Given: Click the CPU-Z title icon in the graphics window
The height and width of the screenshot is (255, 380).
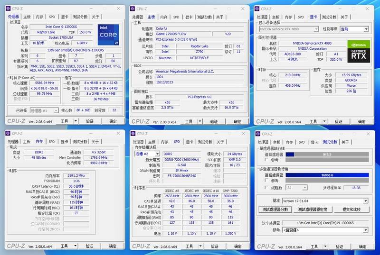Looking at the screenshot, I should pyautogui.click(x=257, y=9).
